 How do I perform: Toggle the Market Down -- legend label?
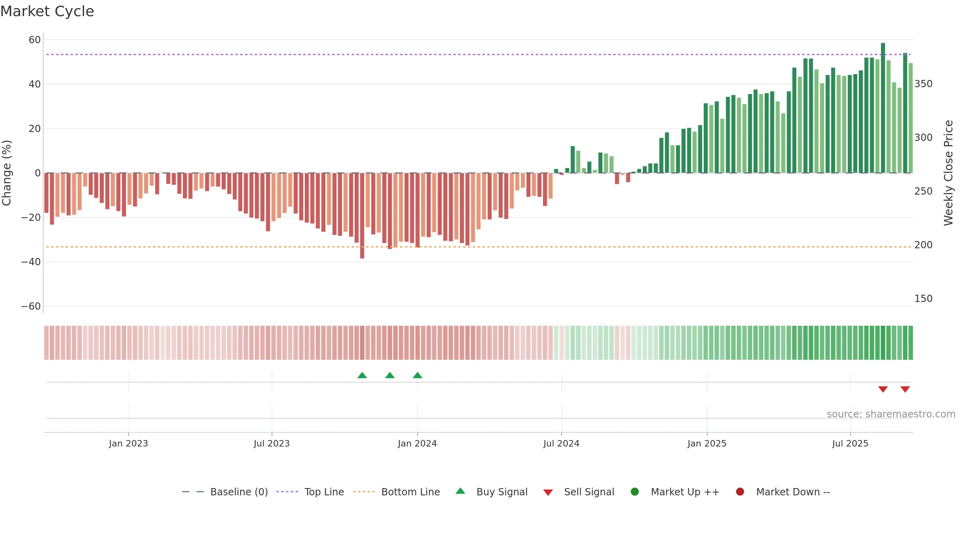pos(793,492)
